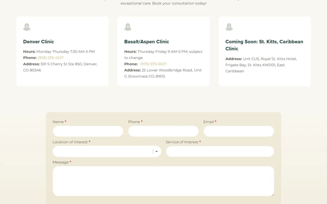
Task: Call Denver Clinic at (303) 233-4247
Action: (x=50, y=58)
